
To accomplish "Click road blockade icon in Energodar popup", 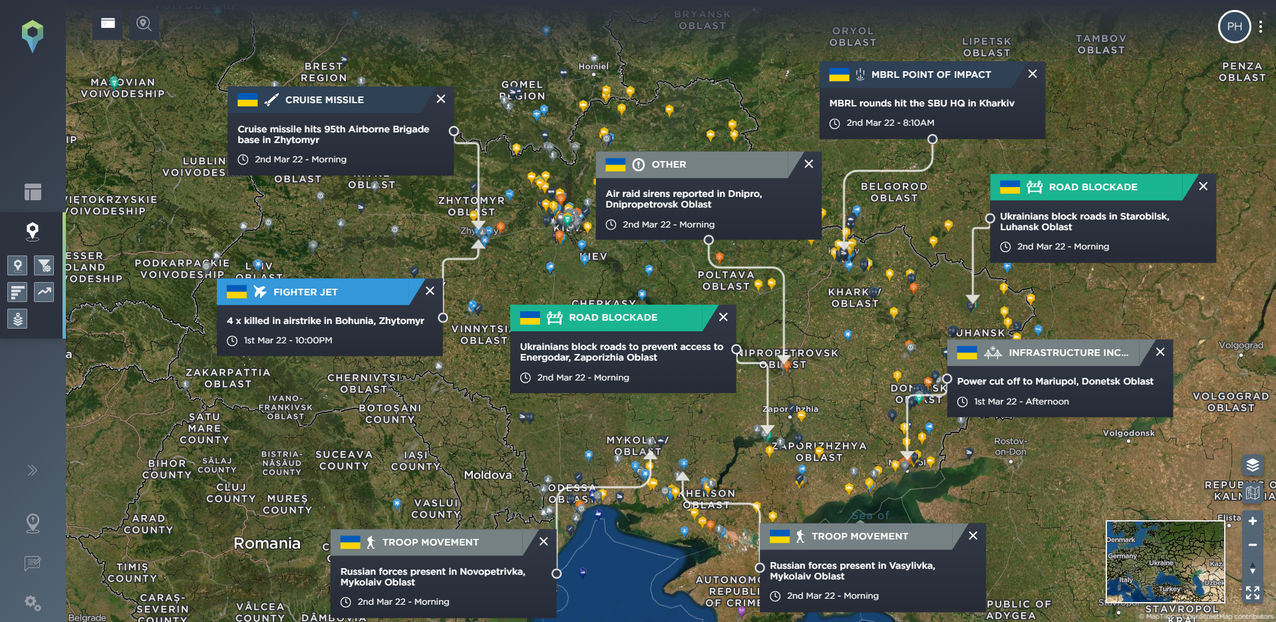I will tap(554, 317).
